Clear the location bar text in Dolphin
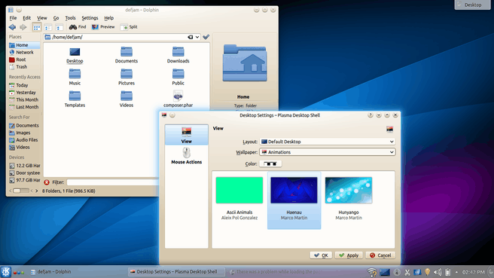 (x=191, y=37)
